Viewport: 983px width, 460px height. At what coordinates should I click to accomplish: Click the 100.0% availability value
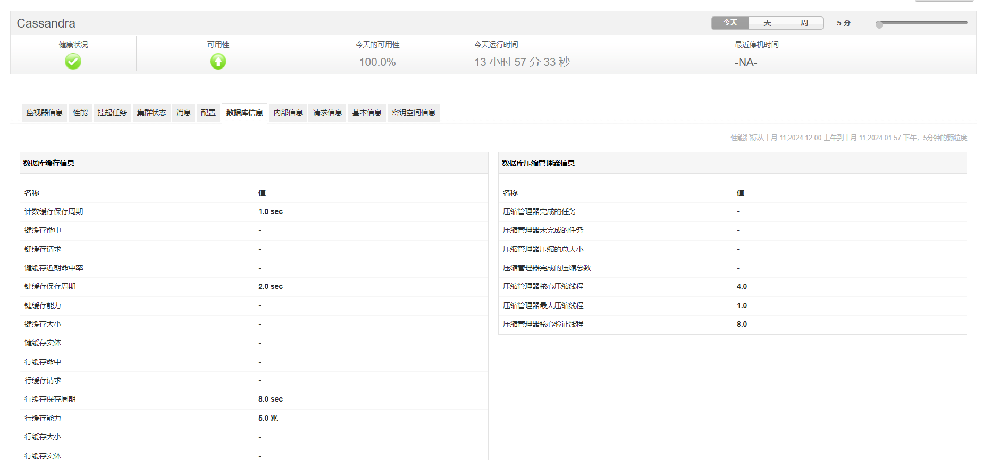[377, 62]
